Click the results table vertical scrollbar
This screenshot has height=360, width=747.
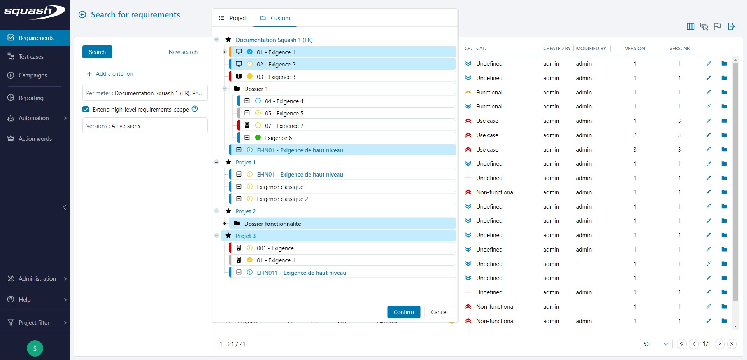click(735, 182)
